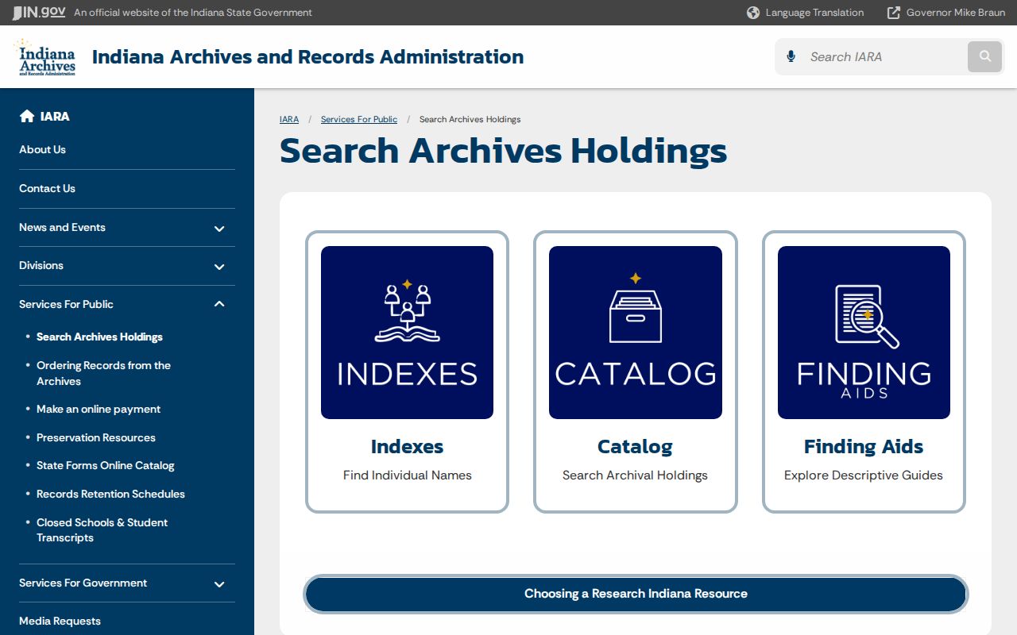The width and height of the screenshot is (1017, 635).
Task: Expand the Divisions submenu chevron
Action: 219,267
